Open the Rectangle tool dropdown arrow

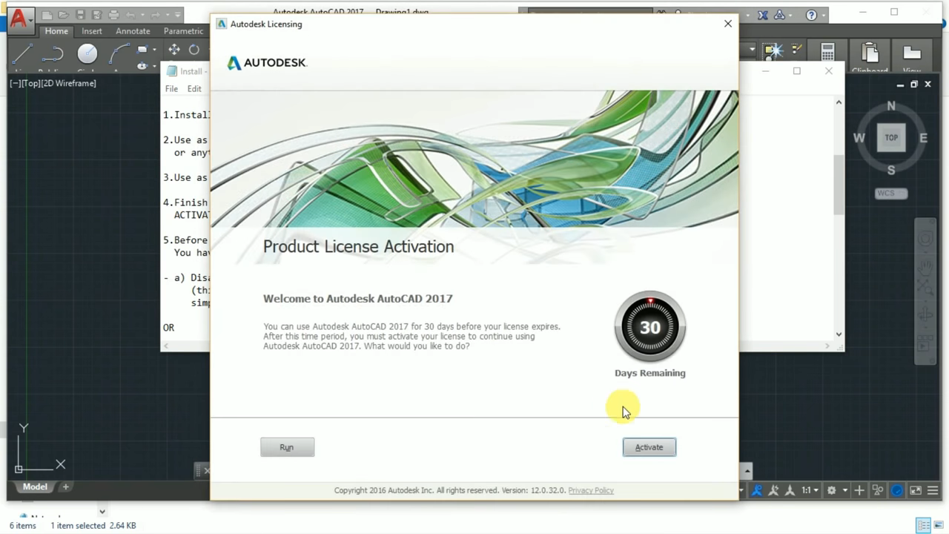pos(154,50)
